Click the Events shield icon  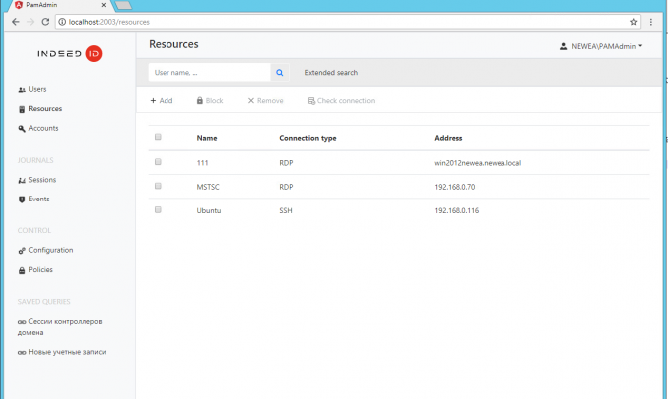tap(22, 199)
